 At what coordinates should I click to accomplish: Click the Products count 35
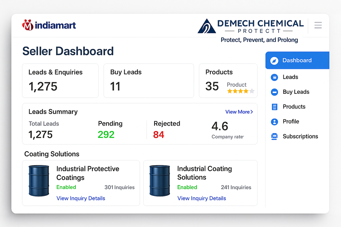click(212, 86)
